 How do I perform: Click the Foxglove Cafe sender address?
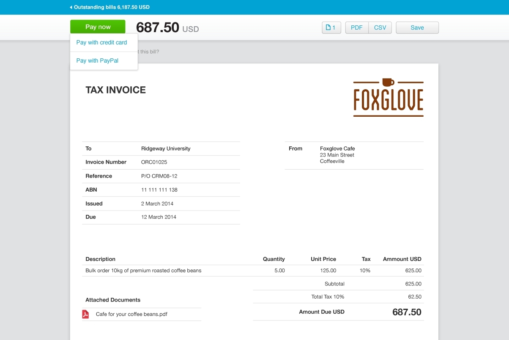[337, 155]
